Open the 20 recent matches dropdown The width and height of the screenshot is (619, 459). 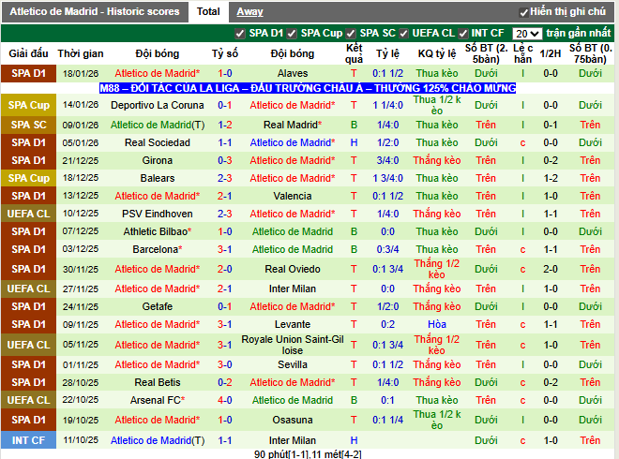527,34
